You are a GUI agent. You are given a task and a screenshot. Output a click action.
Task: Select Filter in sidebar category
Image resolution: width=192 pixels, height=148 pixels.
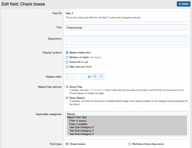(x=79, y=124)
